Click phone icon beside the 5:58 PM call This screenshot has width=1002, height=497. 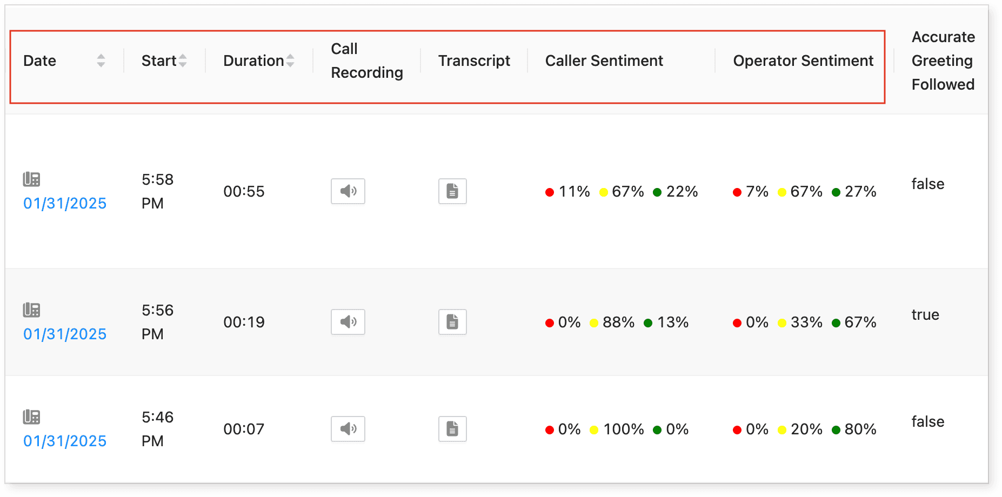click(x=31, y=179)
